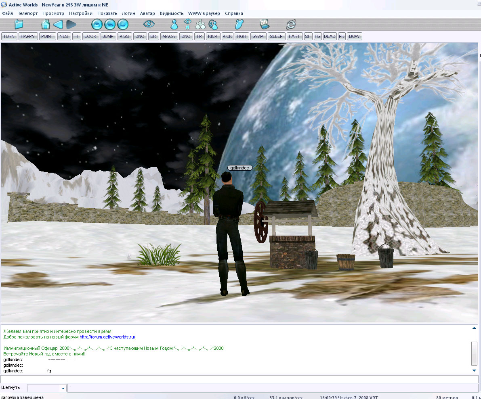481x399 pixels.
Task: Click 'Загрузка завершена' status text
Action: point(22,397)
